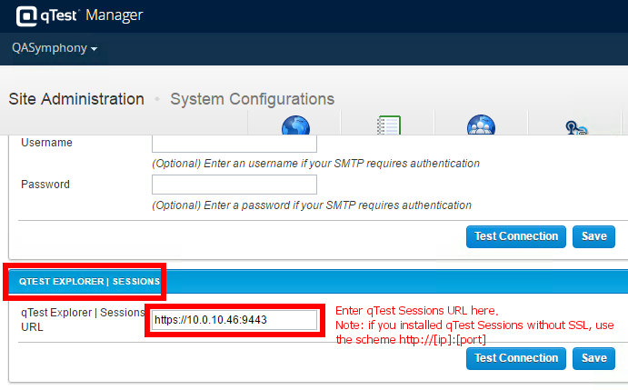Save the SMTP settings
628x390 pixels.
[x=593, y=236]
